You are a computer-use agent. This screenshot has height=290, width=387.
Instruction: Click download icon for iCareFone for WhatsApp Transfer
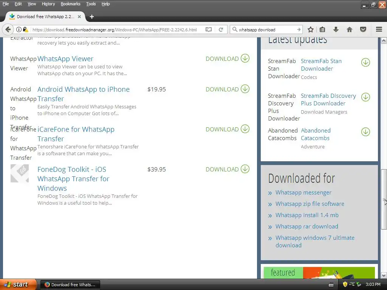[x=245, y=129]
